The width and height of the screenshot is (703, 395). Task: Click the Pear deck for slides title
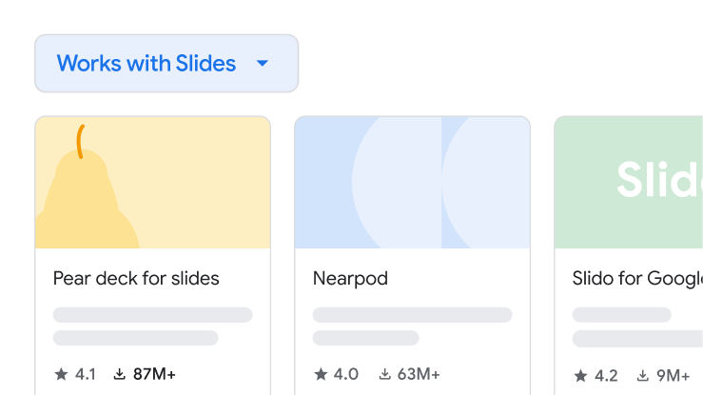tap(136, 279)
